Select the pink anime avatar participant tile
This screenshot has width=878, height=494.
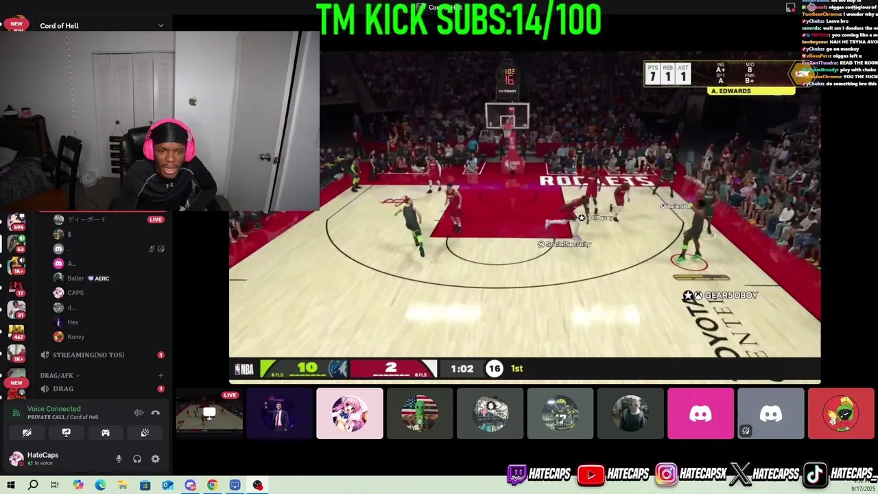pyautogui.click(x=350, y=414)
